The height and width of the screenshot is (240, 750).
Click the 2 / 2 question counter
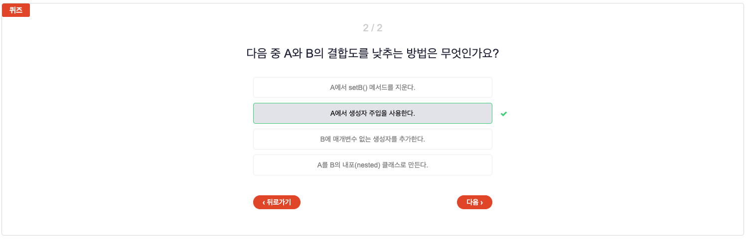pos(373,28)
